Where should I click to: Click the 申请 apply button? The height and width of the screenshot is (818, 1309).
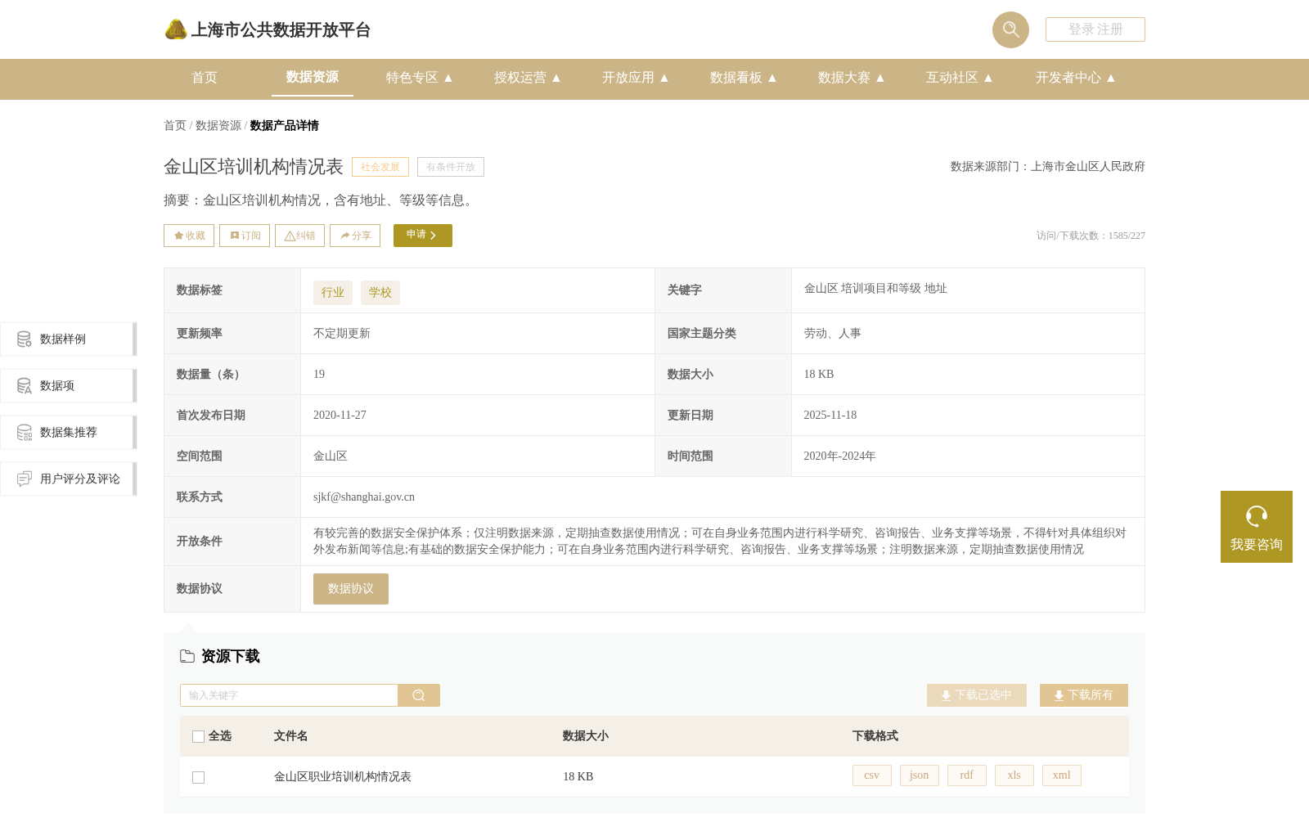(x=423, y=236)
